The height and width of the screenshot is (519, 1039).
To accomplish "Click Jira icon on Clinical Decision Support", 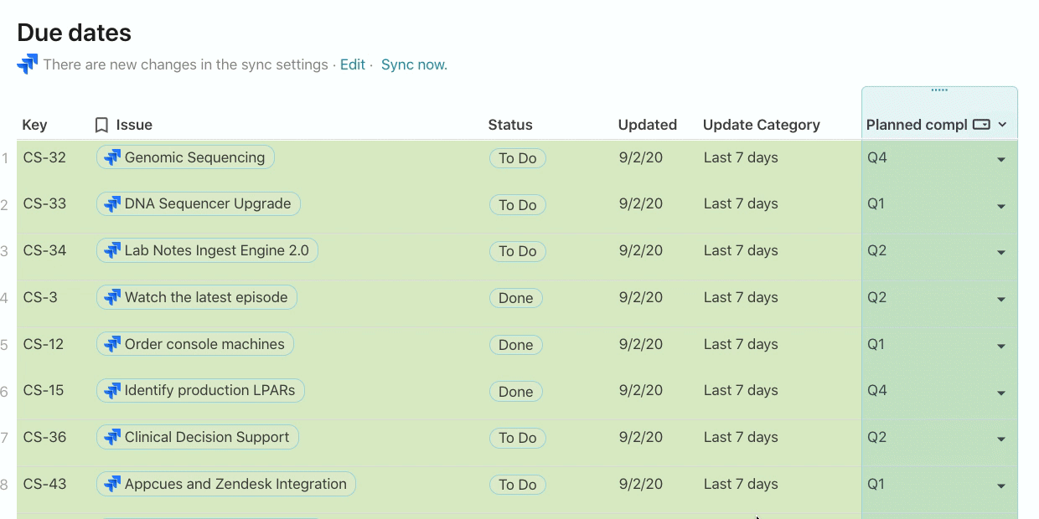I will 112,437.
